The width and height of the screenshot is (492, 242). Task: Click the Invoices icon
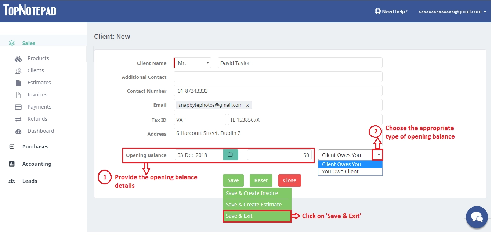click(x=19, y=95)
